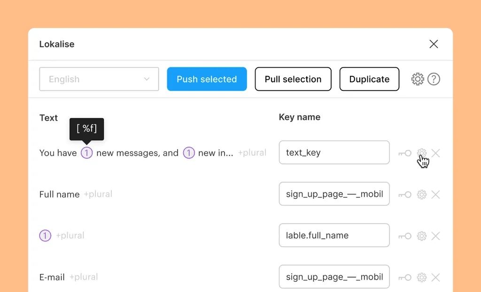Click the [ %f] tooltip
Screen dimensions: 481x292
[86, 129]
